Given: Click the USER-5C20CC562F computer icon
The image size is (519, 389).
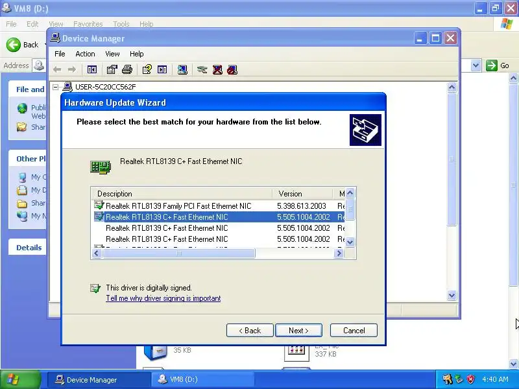Looking at the screenshot, I should (x=67, y=87).
